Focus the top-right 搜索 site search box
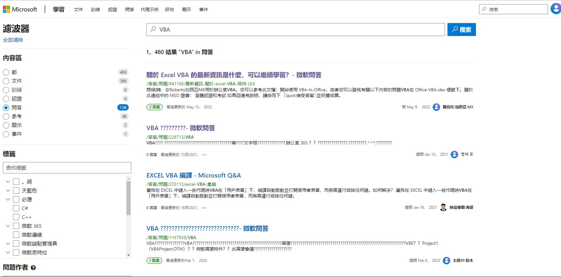Image resolution: width=561 pixels, height=277 pixels. coord(514,9)
